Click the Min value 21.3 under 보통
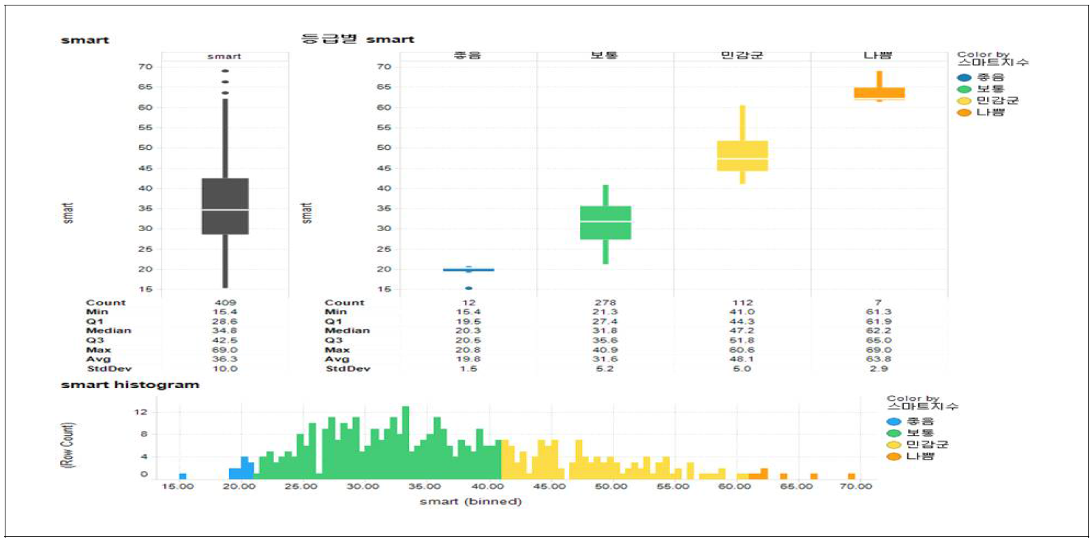The width and height of the screenshot is (1092, 538). [x=605, y=312]
